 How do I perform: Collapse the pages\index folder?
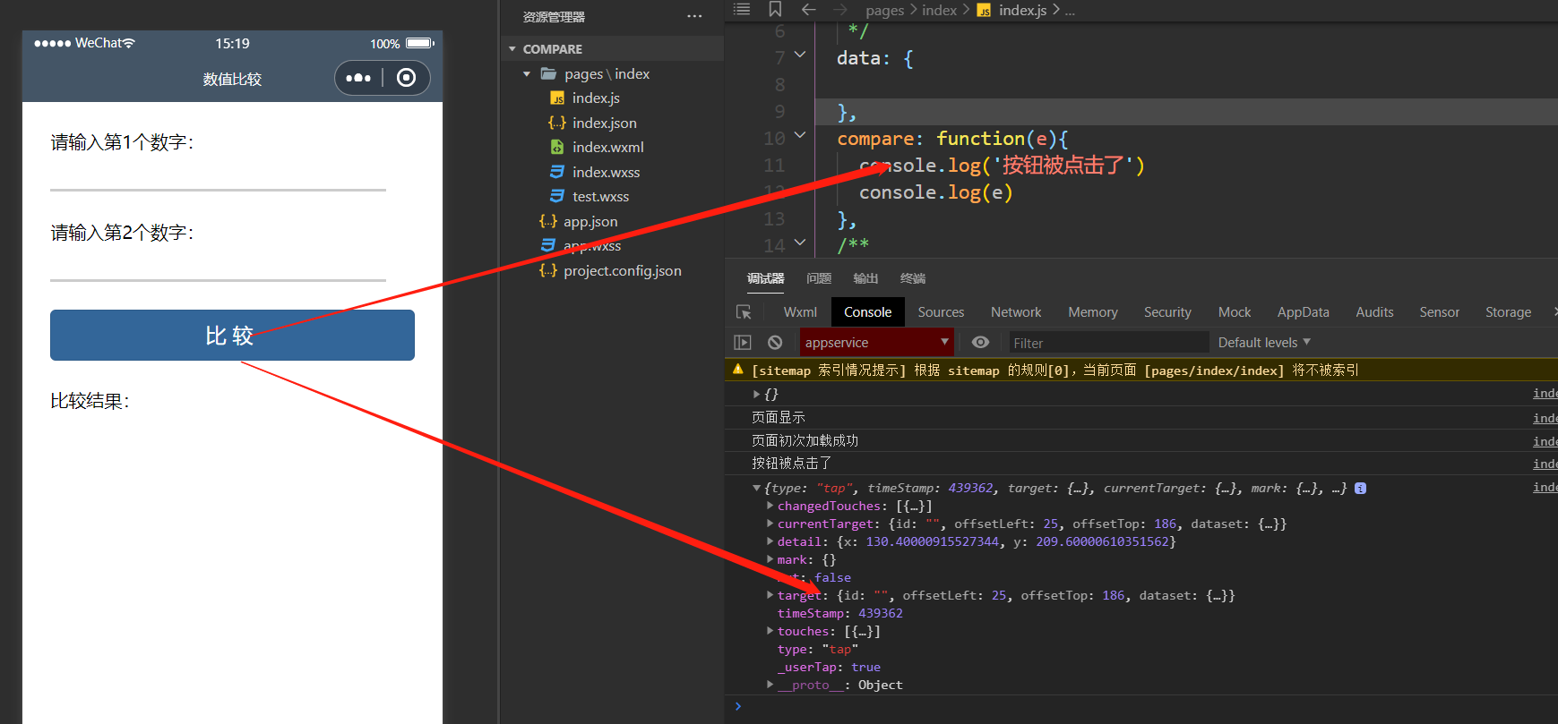[x=528, y=74]
